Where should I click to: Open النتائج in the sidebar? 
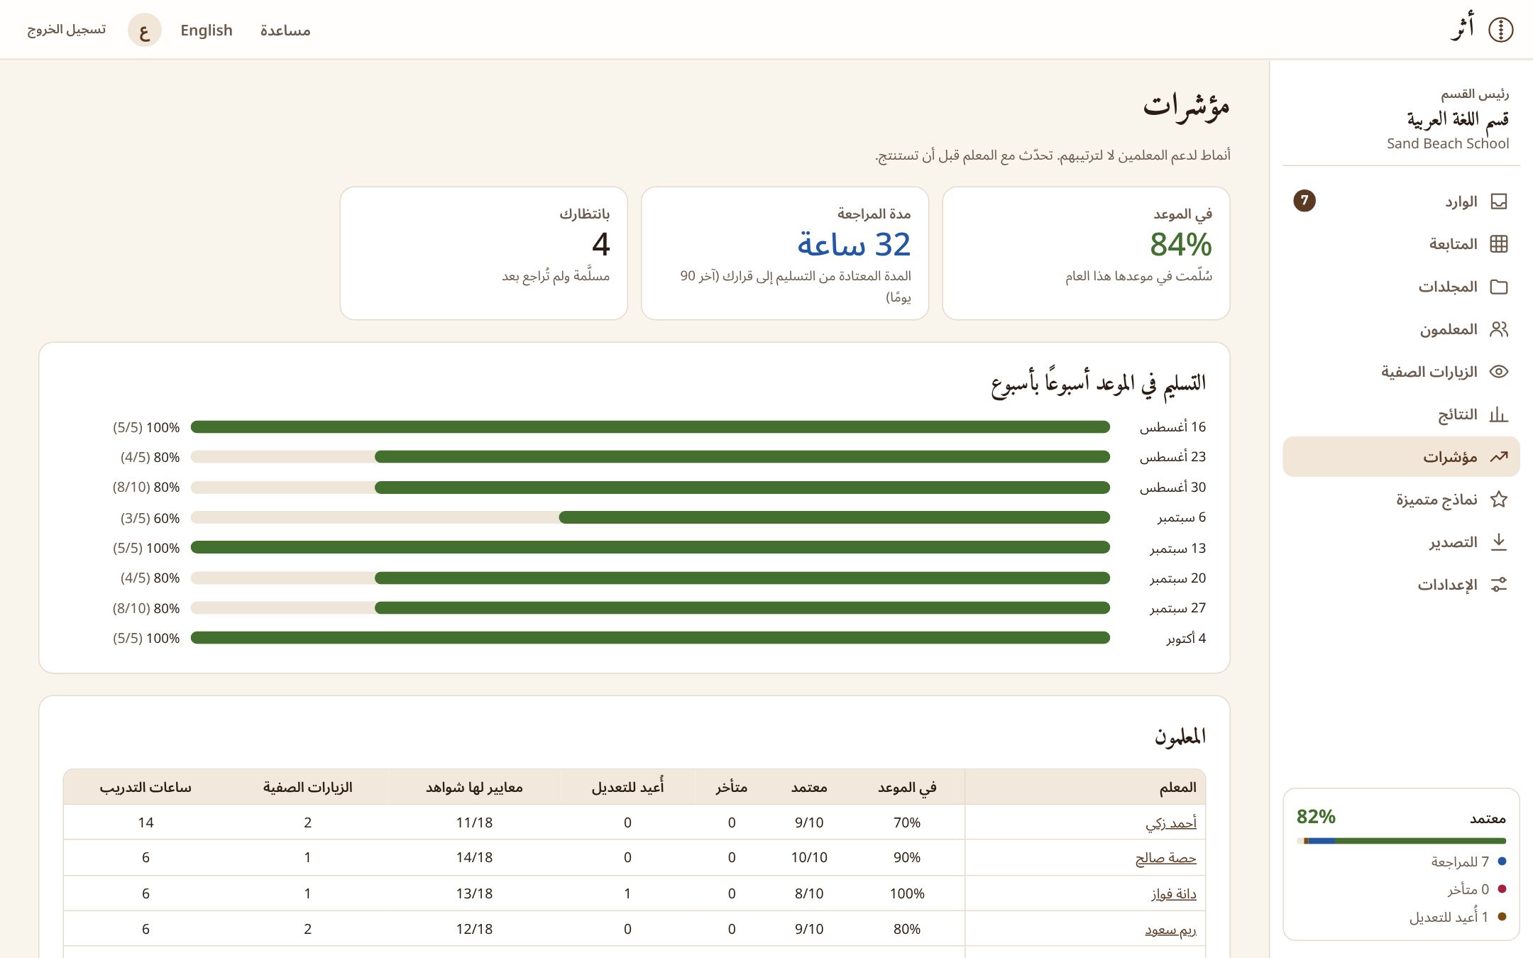[x=1401, y=414]
